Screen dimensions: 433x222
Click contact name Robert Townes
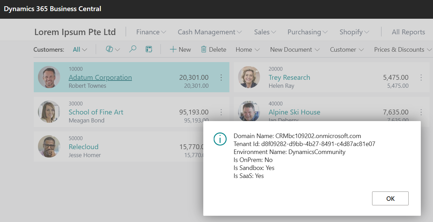(87, 86)
